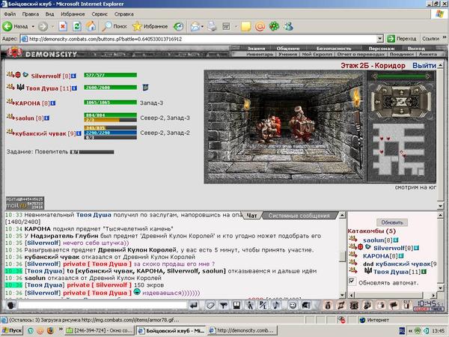449x337 pixels.
Task: Switch to the Чат tab
Action: pos(251,216)
